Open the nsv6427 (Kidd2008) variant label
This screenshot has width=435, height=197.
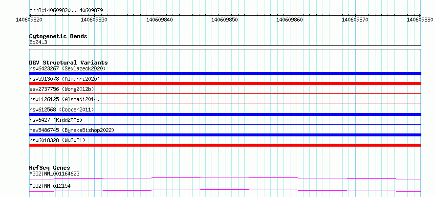click(x=56, y=120)
